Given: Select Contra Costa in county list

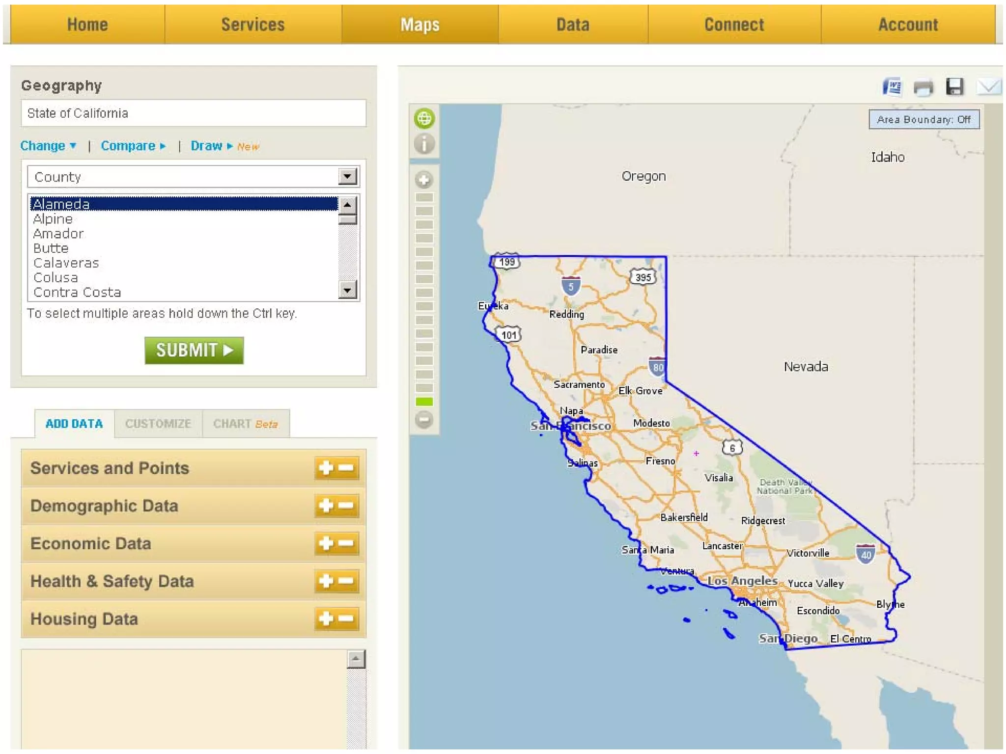Looking at the screenshot, I should (x=77, y=293).
